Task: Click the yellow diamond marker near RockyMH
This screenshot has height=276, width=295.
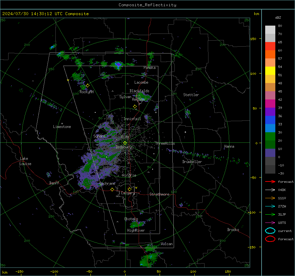Action: [x=88, y=86]
